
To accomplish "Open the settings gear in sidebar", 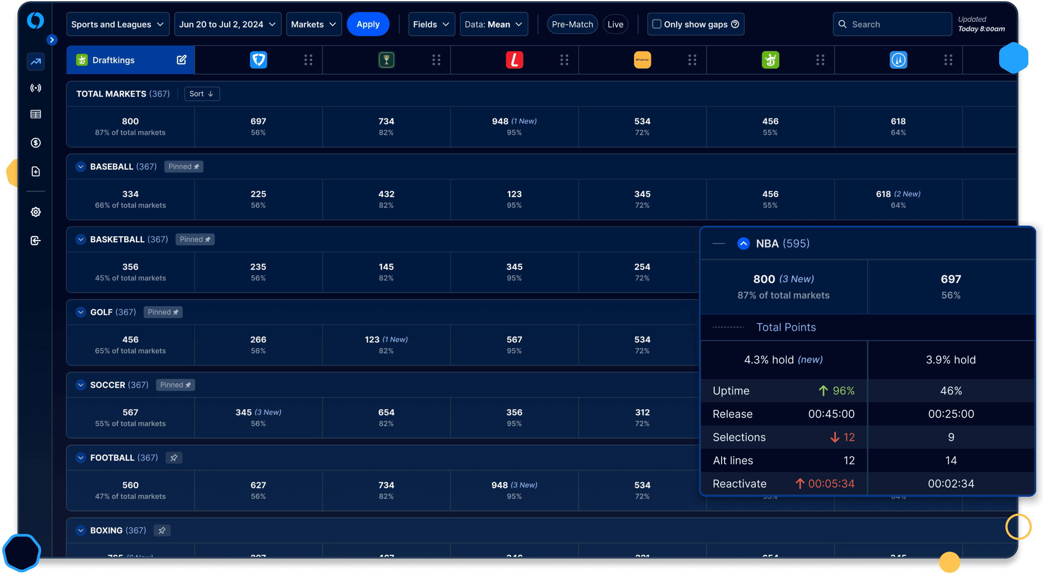I will coord(35,212).
